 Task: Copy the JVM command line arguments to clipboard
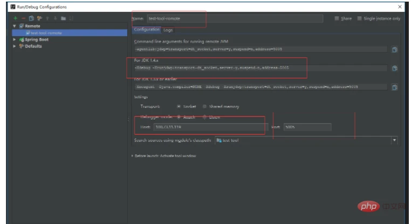pyautogui.click(x=394, y=49)
